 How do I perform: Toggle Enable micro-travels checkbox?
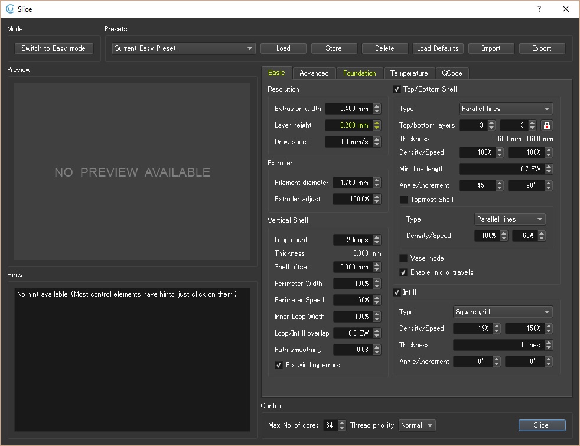(404, 272)
